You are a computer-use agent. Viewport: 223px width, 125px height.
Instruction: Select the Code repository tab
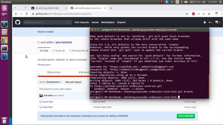[44, 51]
